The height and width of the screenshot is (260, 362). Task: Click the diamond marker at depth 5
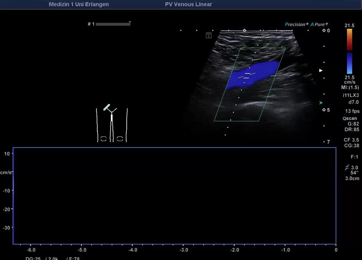[x=324, y=110]
